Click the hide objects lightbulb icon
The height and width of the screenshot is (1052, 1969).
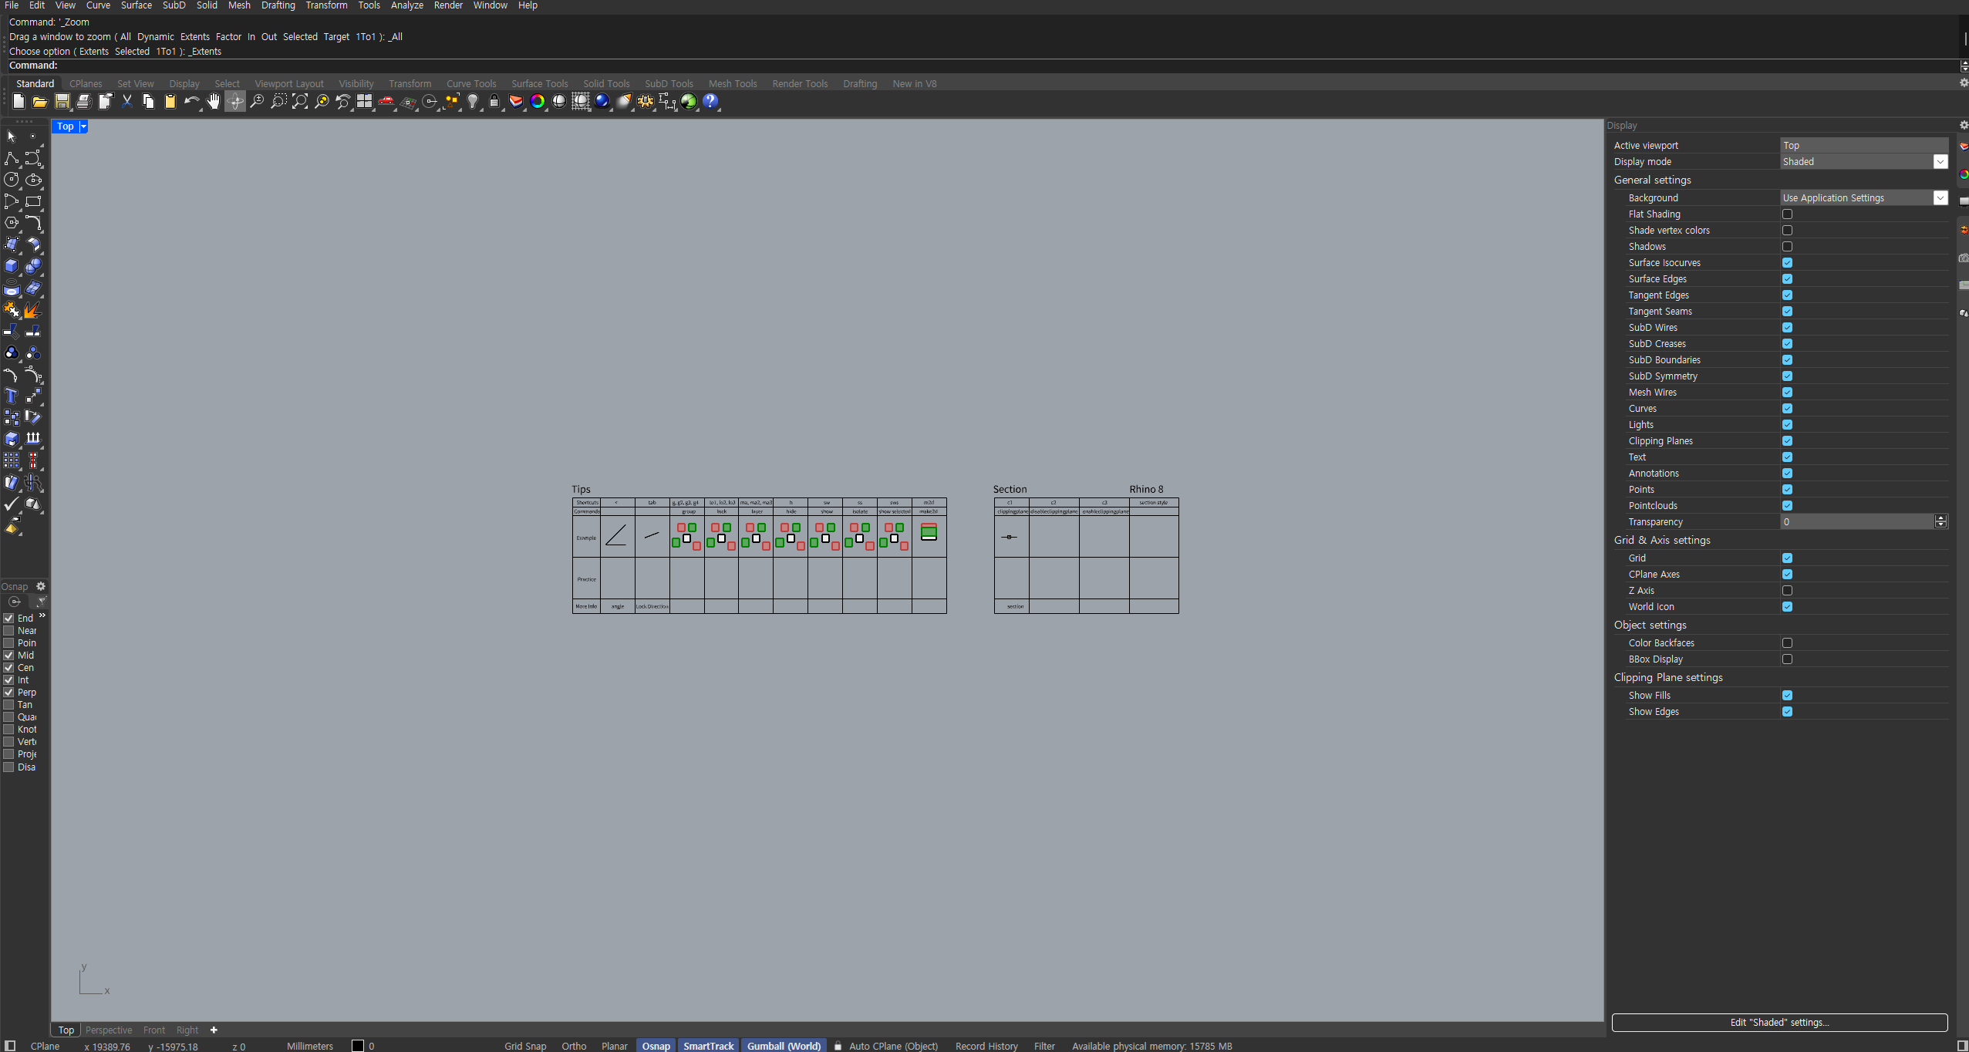click(473, 102)
